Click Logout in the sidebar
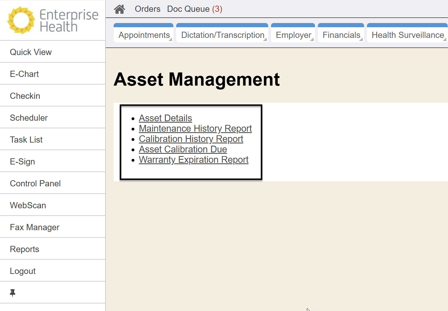This screenshot has width=448, height=311. coord(23,271)
